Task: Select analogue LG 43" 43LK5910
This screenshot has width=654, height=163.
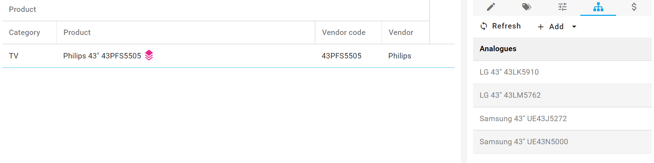Action: [x=509, y=72]
